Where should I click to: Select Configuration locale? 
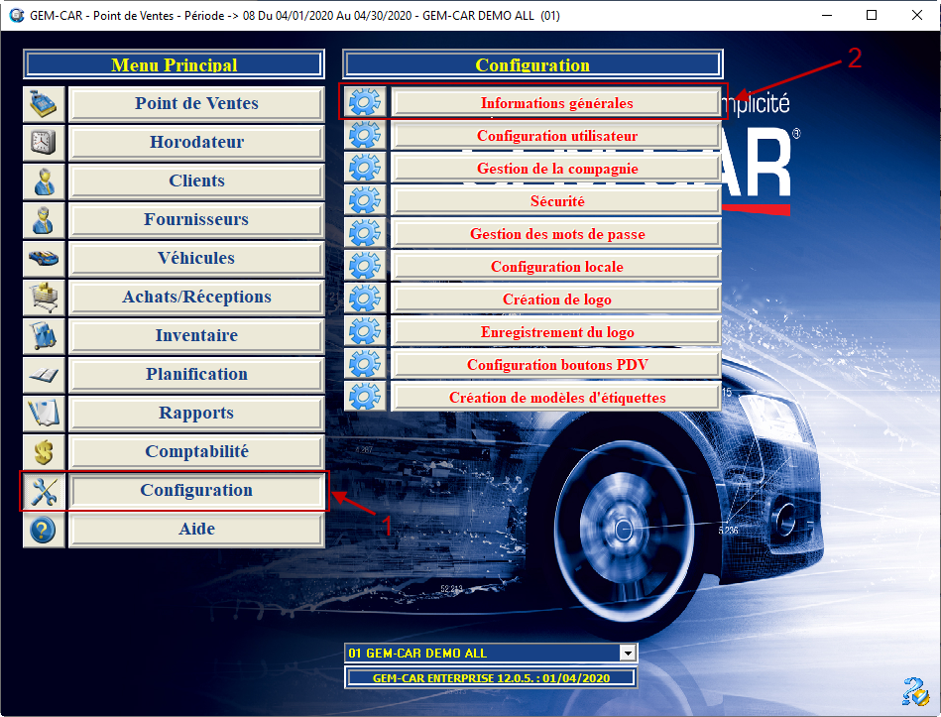pyautogui.click(x=556, y=267)
